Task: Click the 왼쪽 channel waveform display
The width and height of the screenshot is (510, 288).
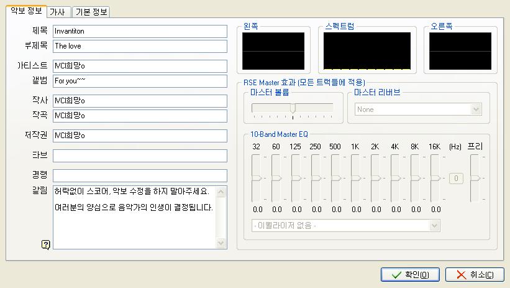Action: point(273,51)
